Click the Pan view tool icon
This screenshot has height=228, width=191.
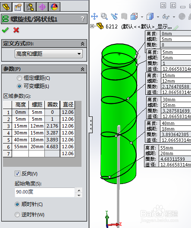pyautogui.click(x=94, y=16)
